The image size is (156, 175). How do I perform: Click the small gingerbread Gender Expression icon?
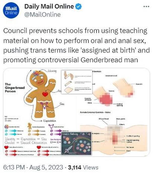(29, 126)
